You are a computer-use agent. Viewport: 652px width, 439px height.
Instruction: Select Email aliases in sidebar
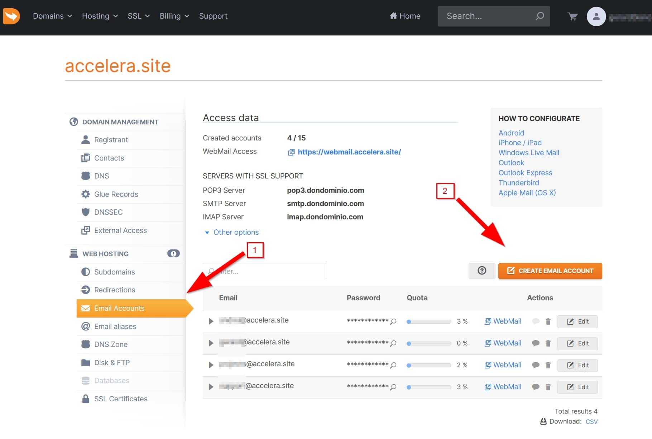pyautogui.click(x=115, y=326)
